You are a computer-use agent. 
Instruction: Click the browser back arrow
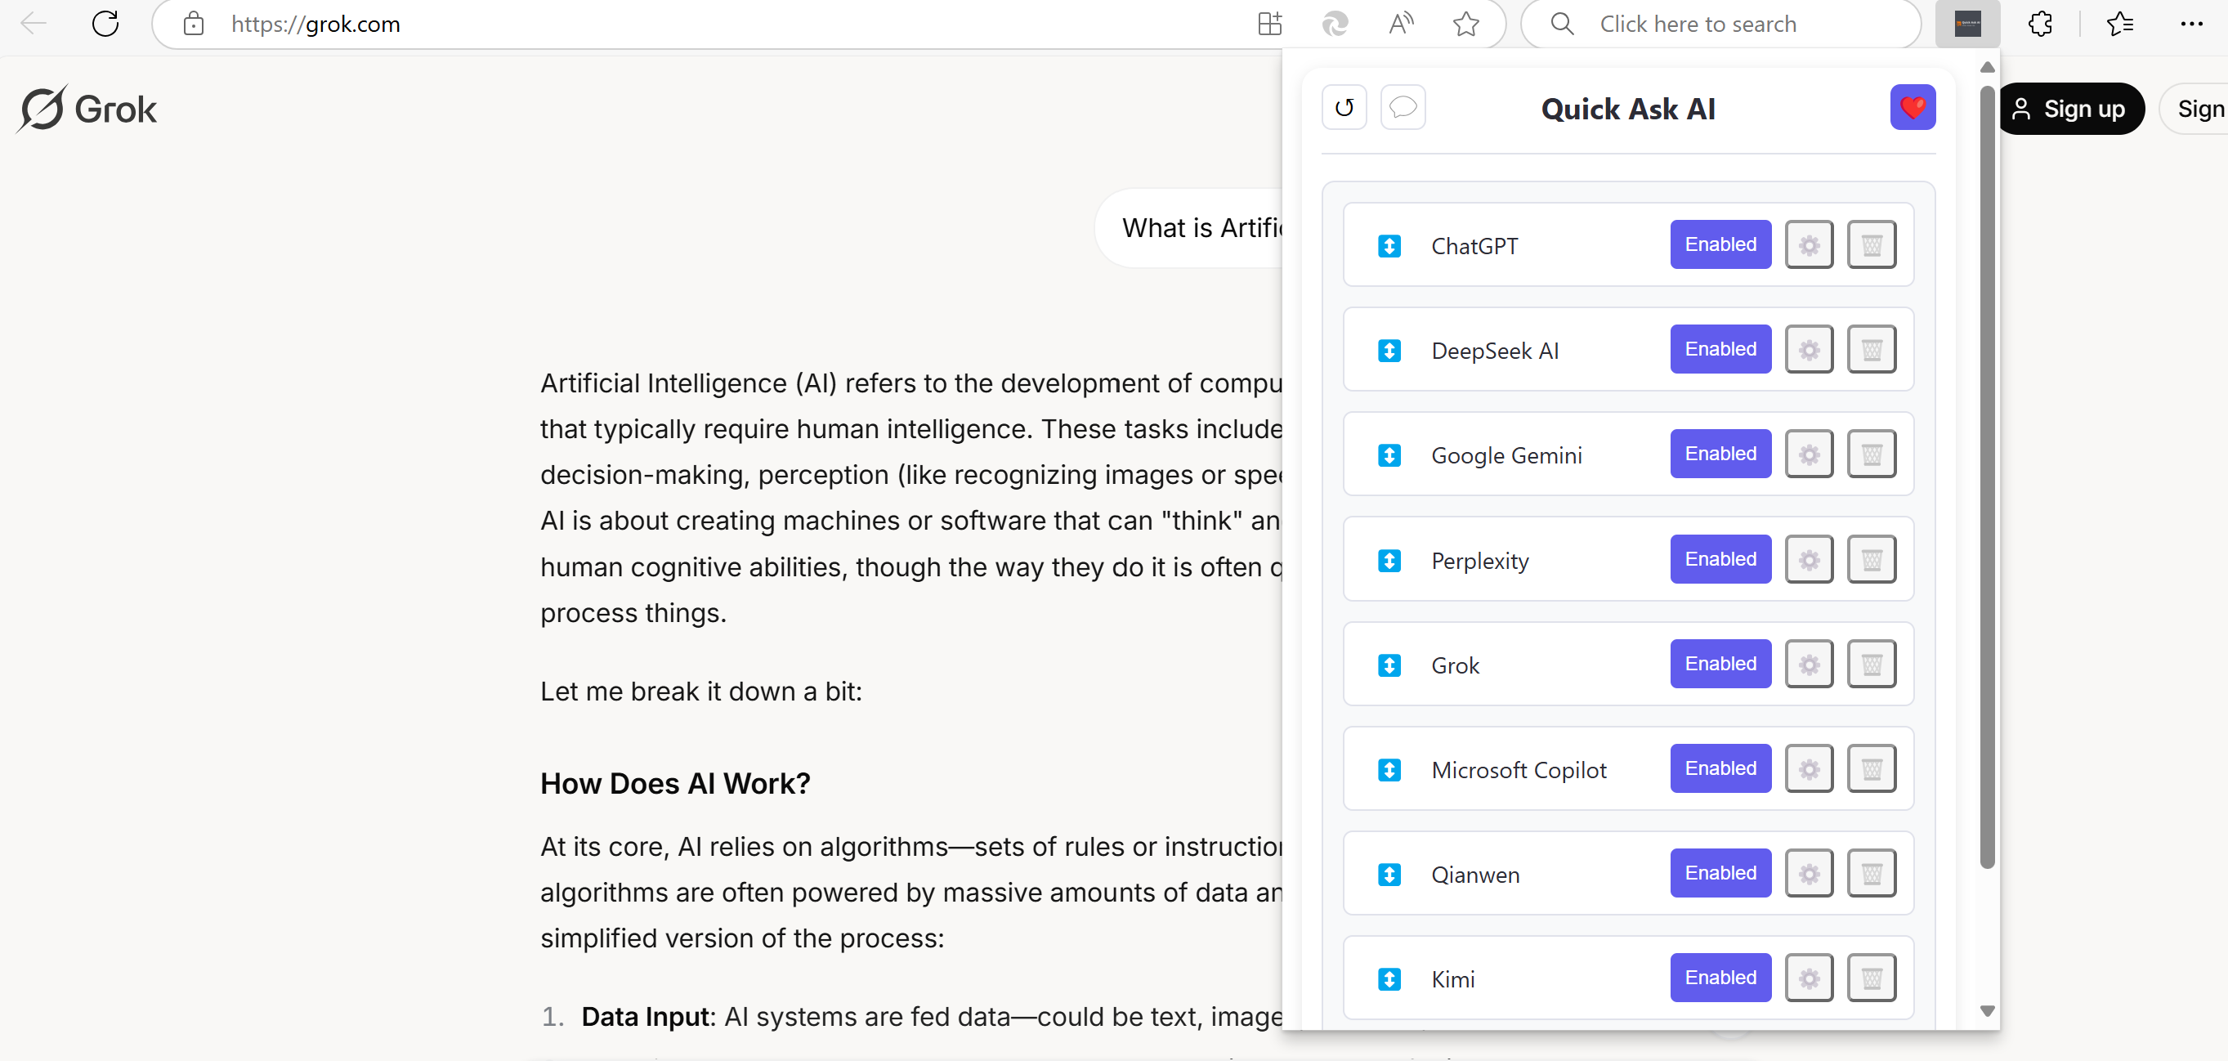pos(34,24)
